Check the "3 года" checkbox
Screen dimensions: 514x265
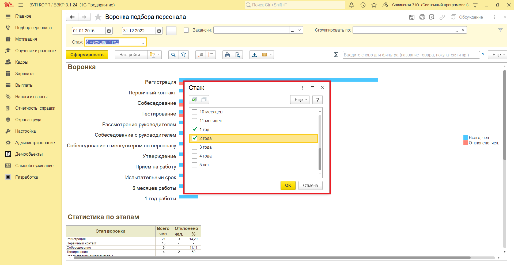(x=195, y=147)
